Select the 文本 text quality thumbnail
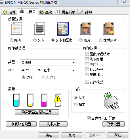The height and width of the screenshot is (139, 130). point(40,29)
